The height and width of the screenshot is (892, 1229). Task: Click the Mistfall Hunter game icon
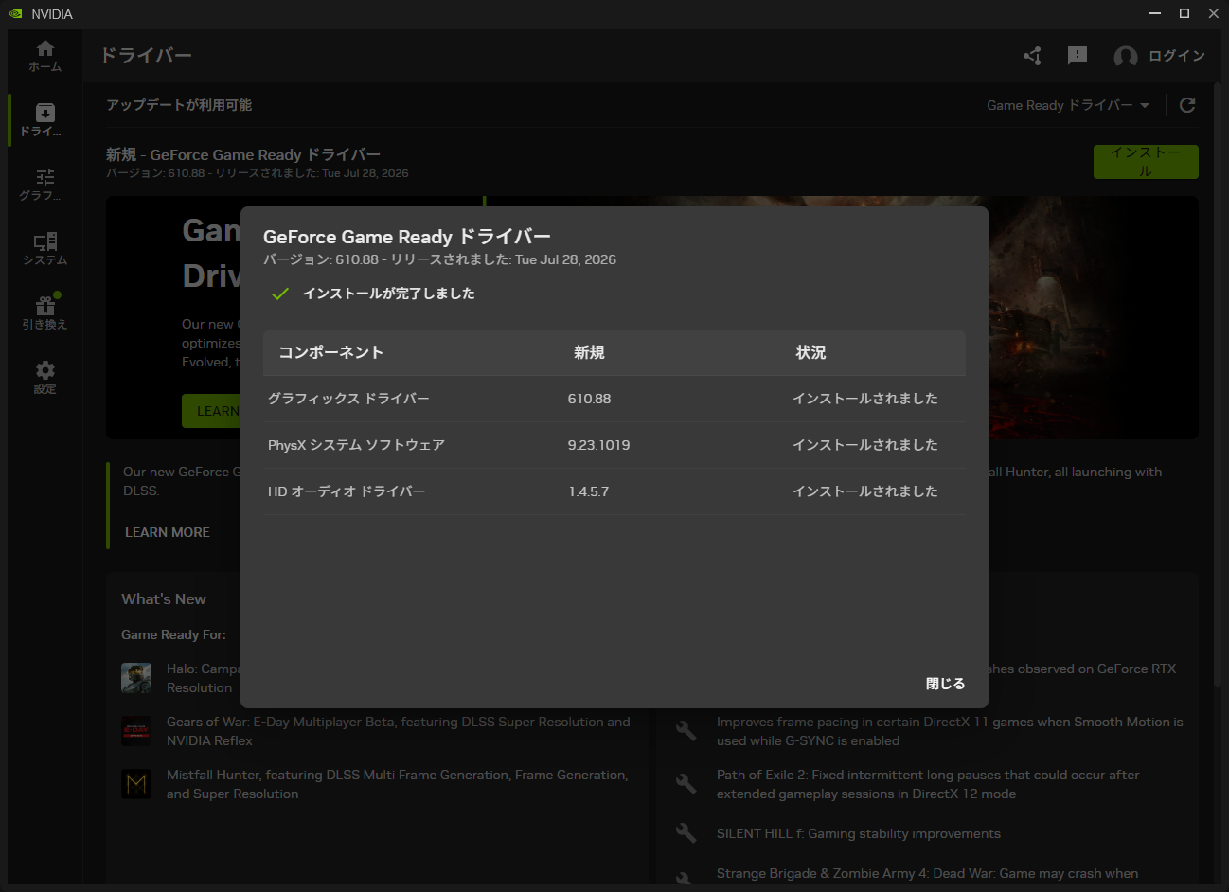[x=136, y=784]
